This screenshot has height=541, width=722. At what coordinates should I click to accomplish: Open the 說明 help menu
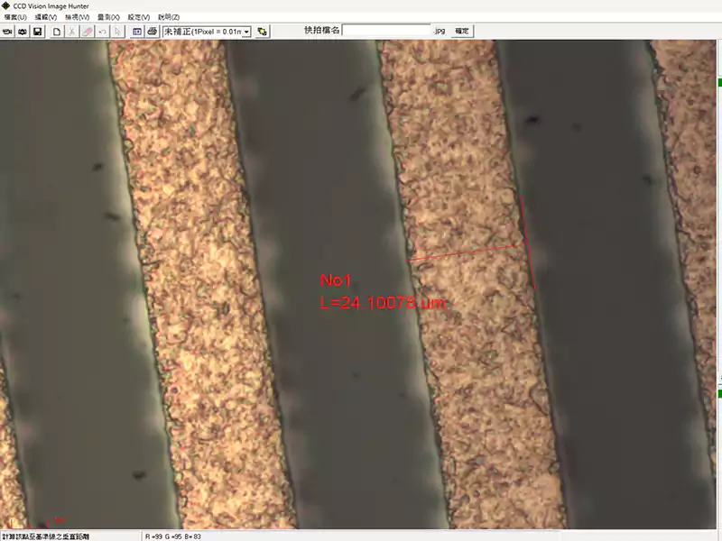[169, 17]
